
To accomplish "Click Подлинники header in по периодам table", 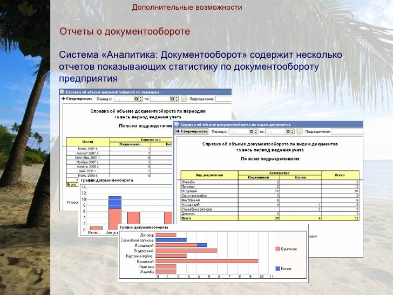I will 130,144.
